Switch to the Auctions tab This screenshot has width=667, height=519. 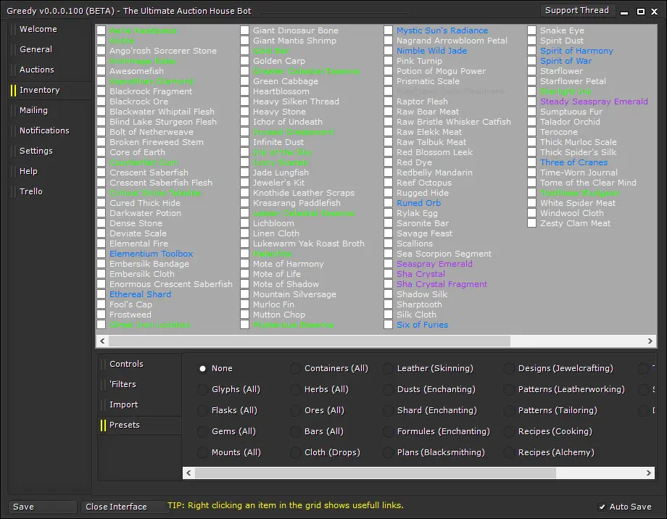[37, 70]
